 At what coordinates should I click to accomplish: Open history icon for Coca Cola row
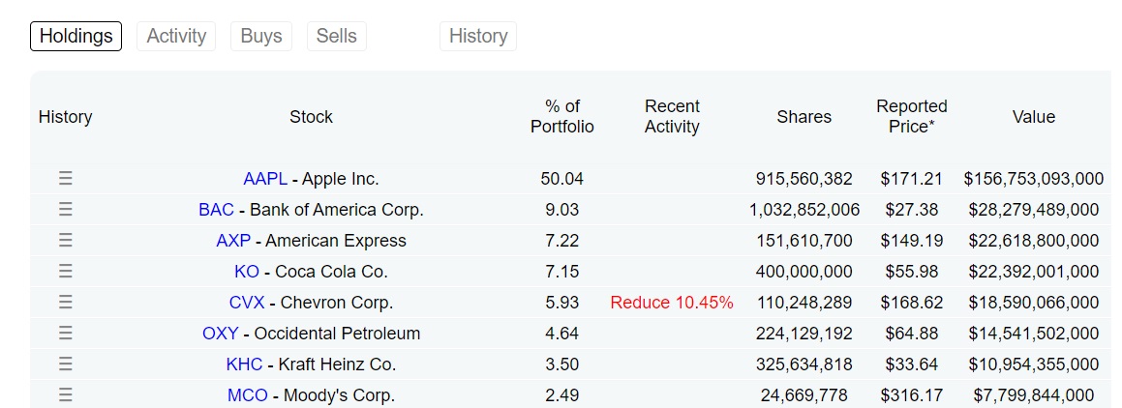click(66, 272)
